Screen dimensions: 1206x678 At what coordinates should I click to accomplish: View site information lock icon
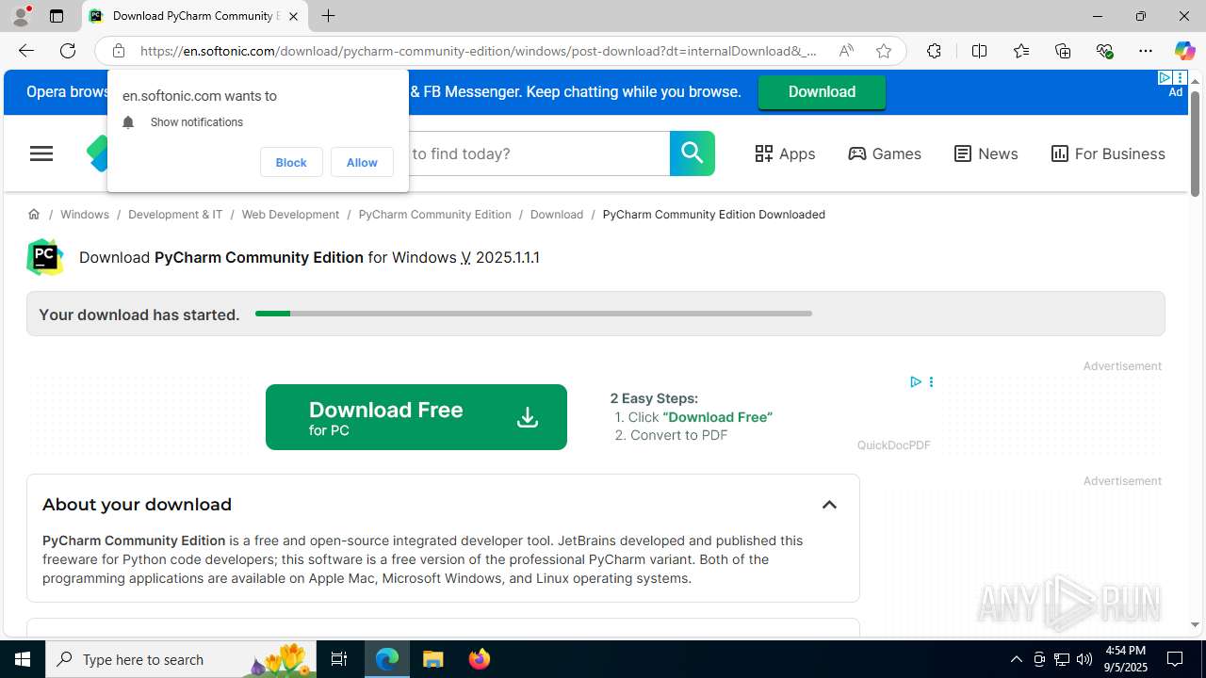pos(118,51)
